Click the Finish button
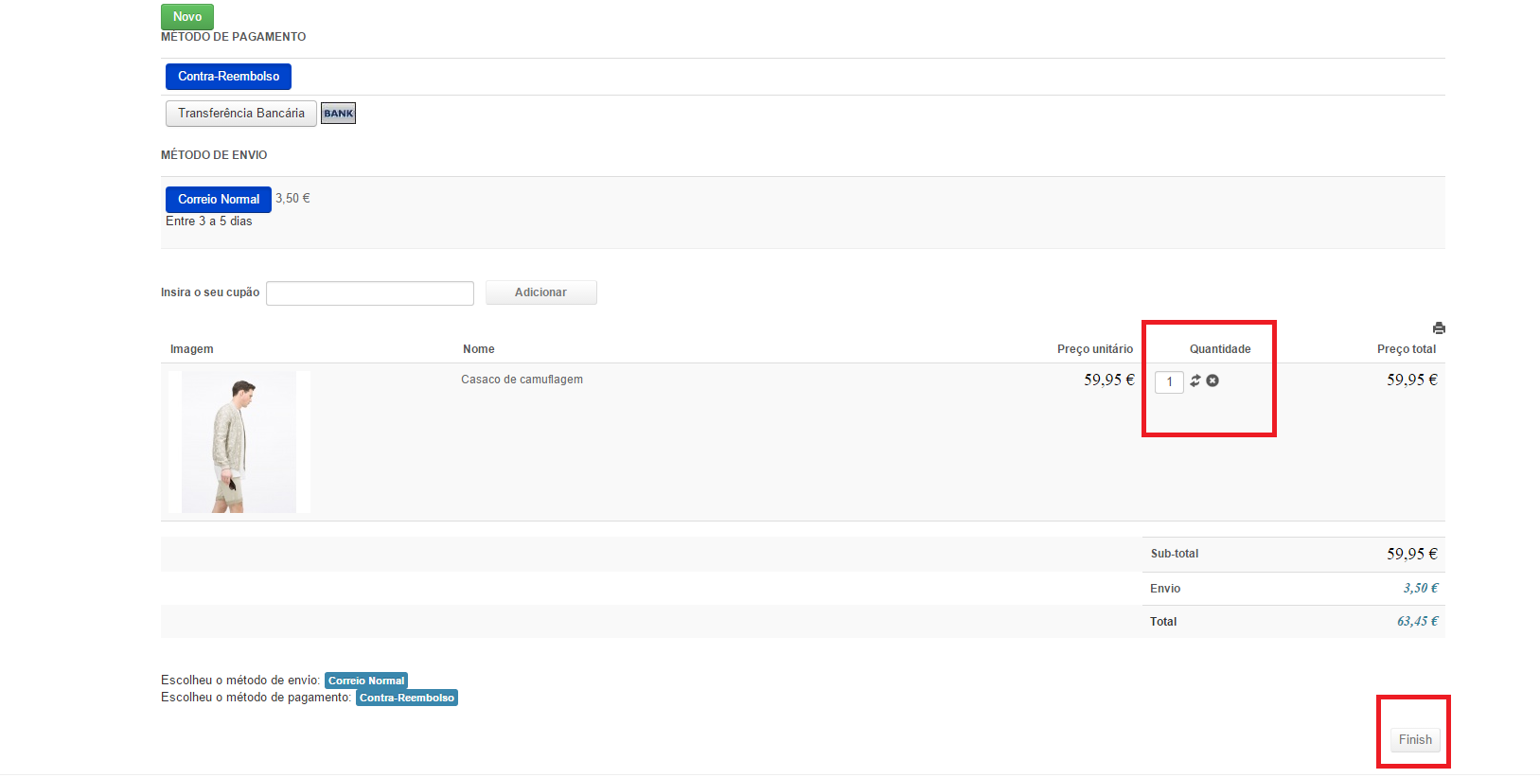Image resolution: width=1540 pixels, height=778 pixels. (x=1415, y=740)
